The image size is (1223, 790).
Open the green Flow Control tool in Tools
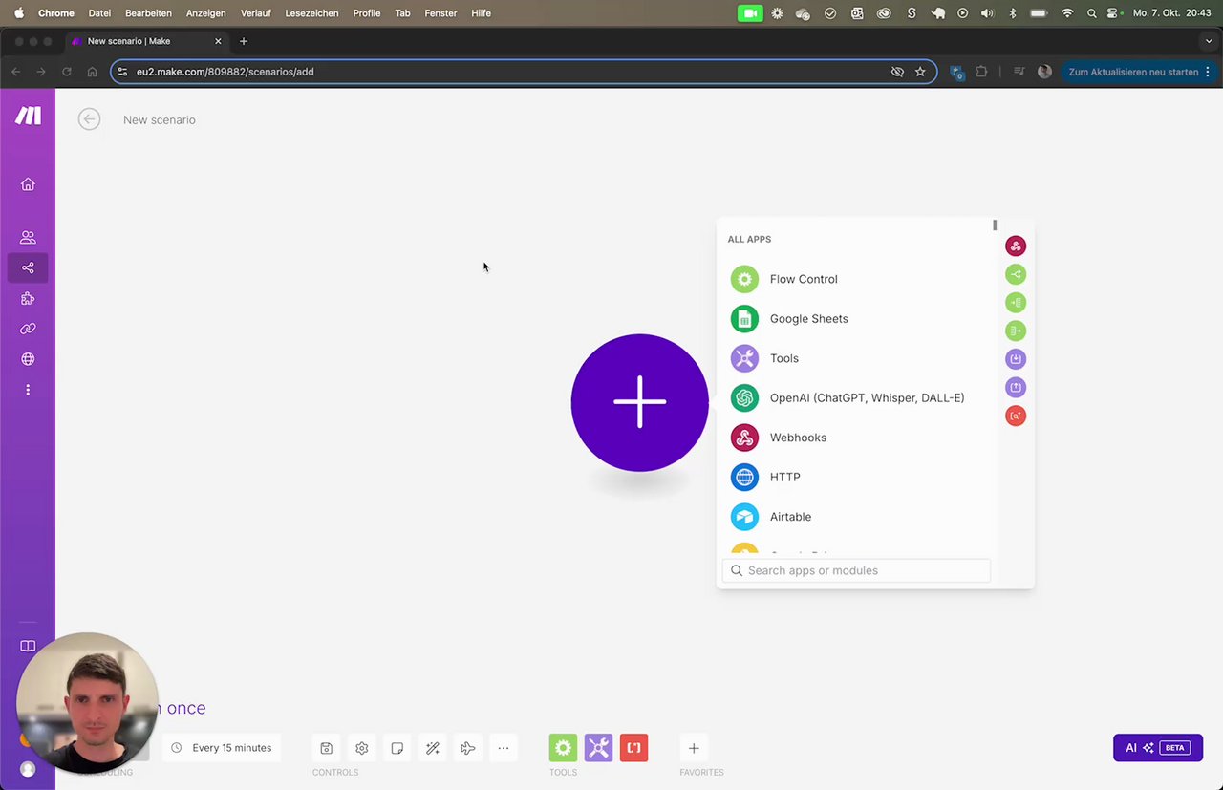563,748
